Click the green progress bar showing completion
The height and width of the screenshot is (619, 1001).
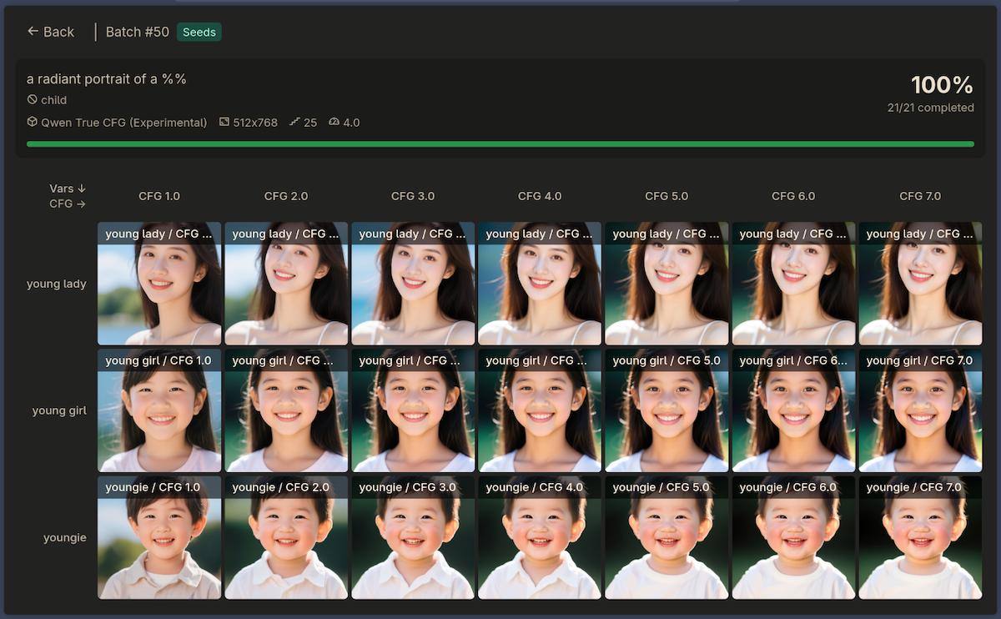point(500,144)
